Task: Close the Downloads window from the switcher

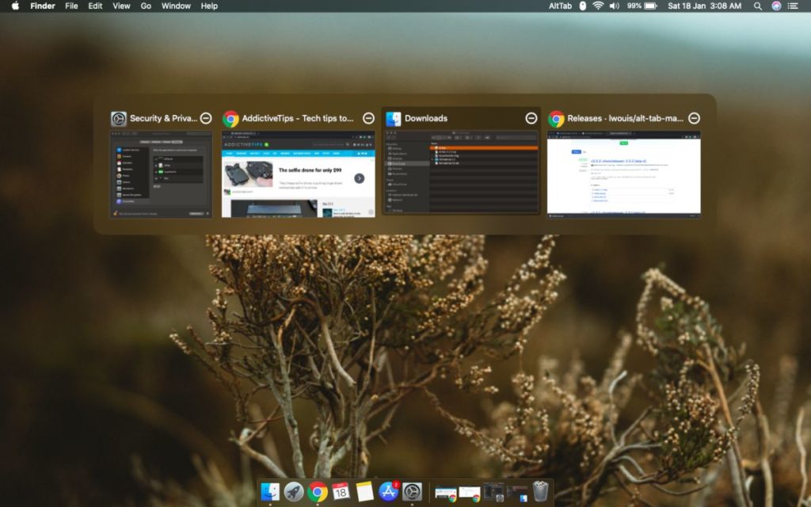Action: (x=531, y=117)
